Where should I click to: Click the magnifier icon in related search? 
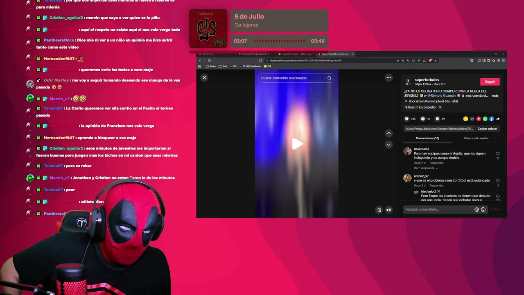pyautogui.click(x=329, y=78)
